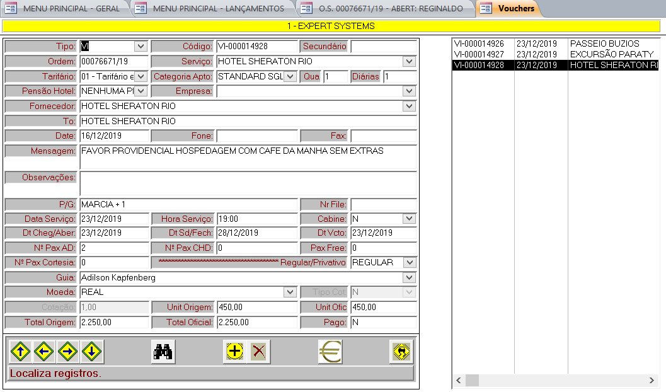
Task: Expand the Guia dropdown arrow
Action: click(410, 278)
